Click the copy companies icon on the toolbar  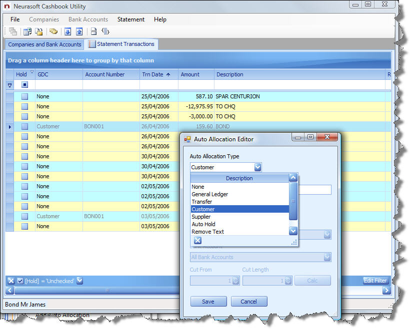12,31
